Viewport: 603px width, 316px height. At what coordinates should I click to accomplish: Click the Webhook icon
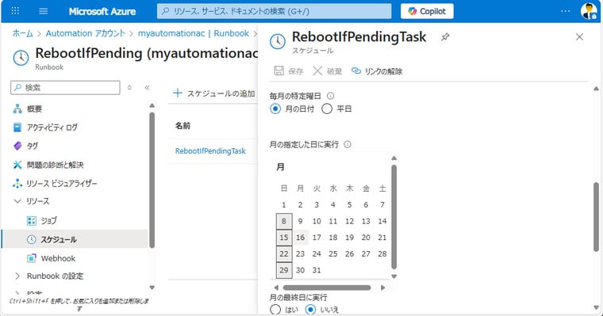pos(32,258)
